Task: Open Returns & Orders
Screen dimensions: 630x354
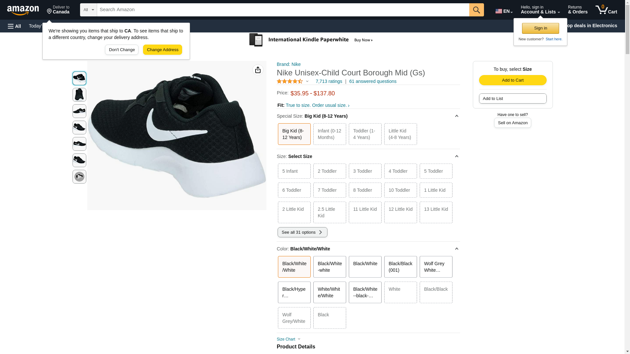Action: click(577, 10)
